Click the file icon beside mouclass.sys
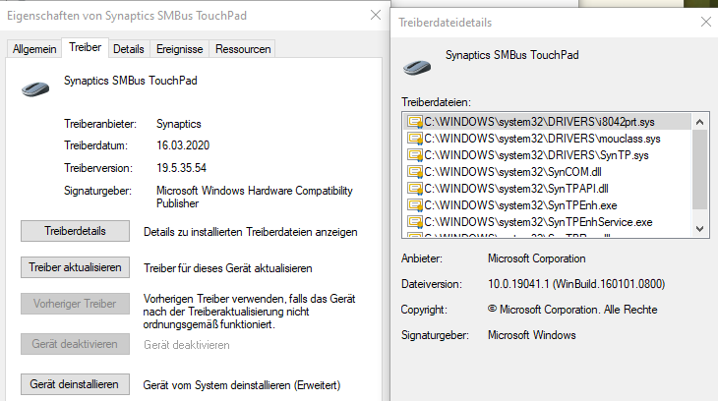 (x=415, y=139)
